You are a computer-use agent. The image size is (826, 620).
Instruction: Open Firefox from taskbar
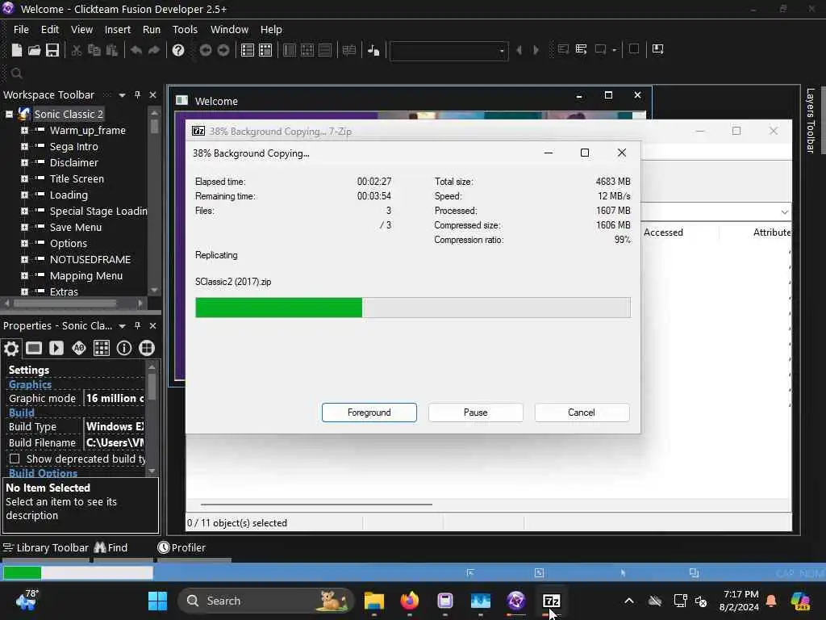point(409,601)
